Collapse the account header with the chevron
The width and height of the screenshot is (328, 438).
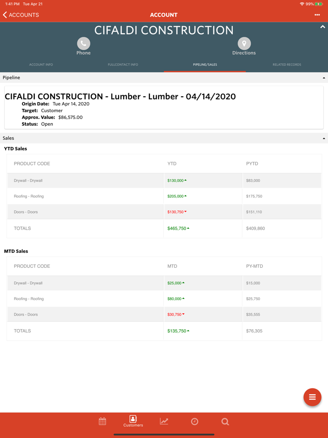[x=322, y=27]
